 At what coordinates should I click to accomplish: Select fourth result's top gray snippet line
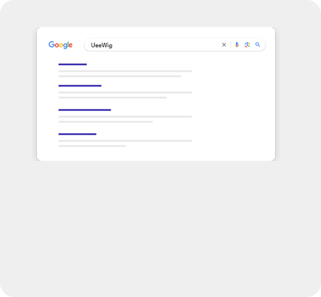click(x=125, y=141)
